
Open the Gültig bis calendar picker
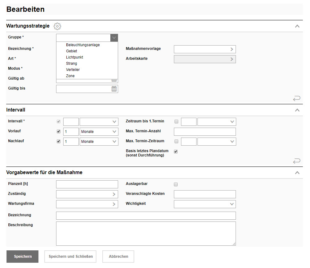point(114,89)
